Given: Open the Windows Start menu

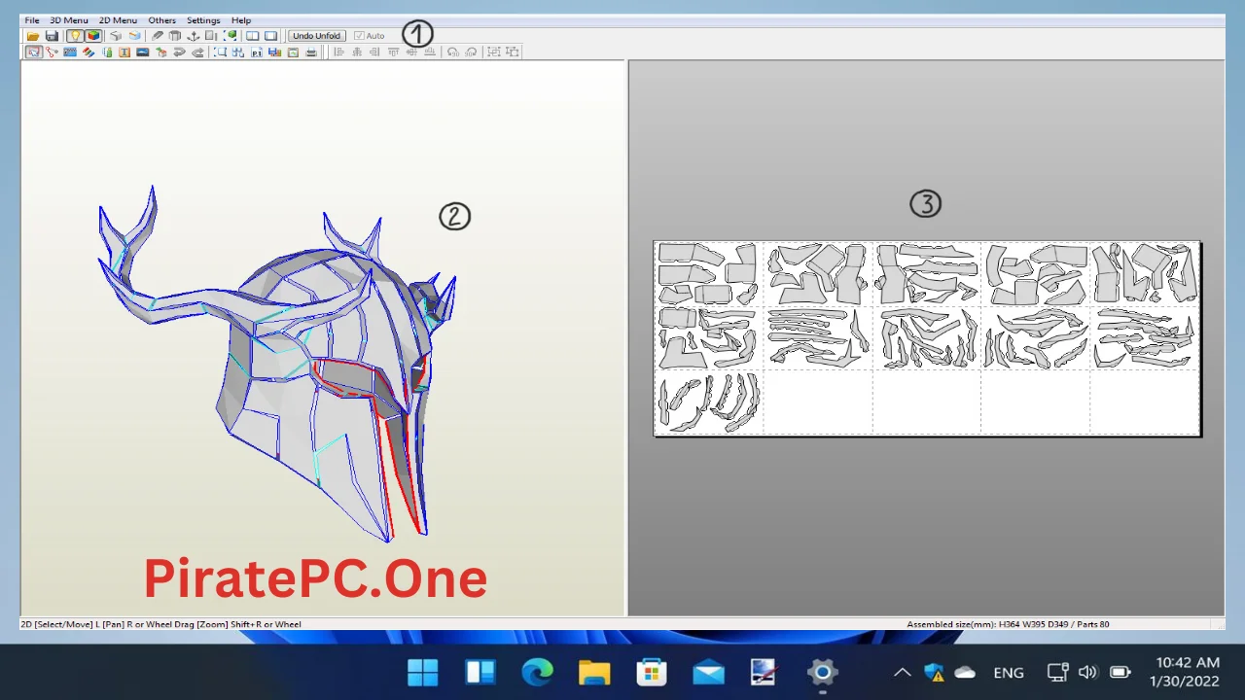Looking at the screenshot, I should pyautogui.click(x=423, y=672).
